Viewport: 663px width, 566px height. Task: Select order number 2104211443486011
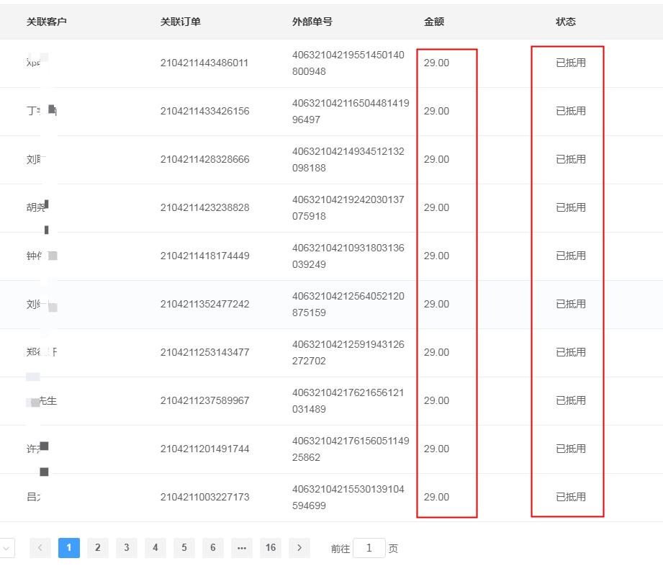(x=204, y=63)
